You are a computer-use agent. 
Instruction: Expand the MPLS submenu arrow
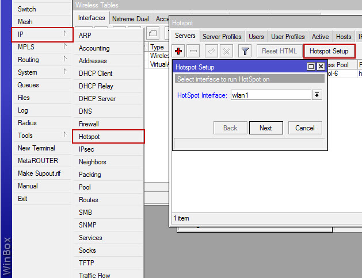coord(65,47)
